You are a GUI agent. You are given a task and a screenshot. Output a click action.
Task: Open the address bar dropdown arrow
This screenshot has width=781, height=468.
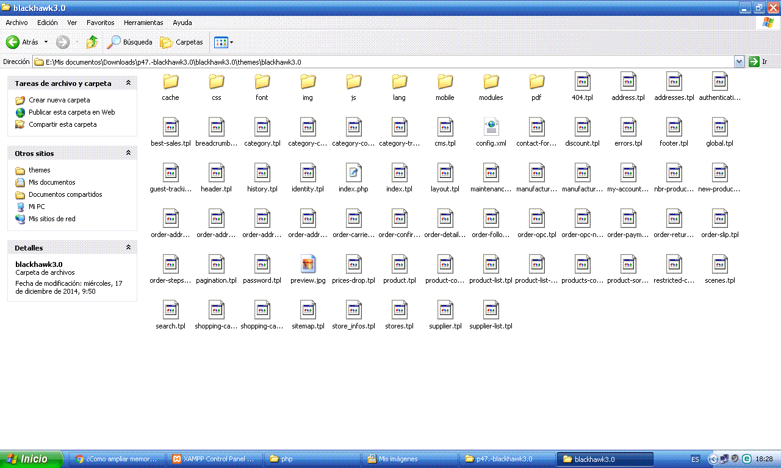click(x=740, y=62)
